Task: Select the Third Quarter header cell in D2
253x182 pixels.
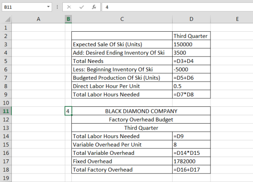Action: pos(192,36)
